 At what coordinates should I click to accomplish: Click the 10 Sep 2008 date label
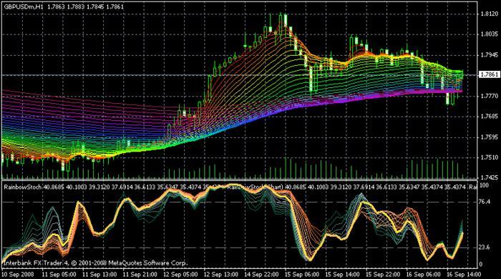tap(18, 274)
